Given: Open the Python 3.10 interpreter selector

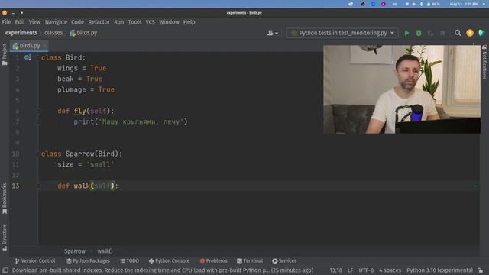Looking at the screenshot, I should [439, 270].
